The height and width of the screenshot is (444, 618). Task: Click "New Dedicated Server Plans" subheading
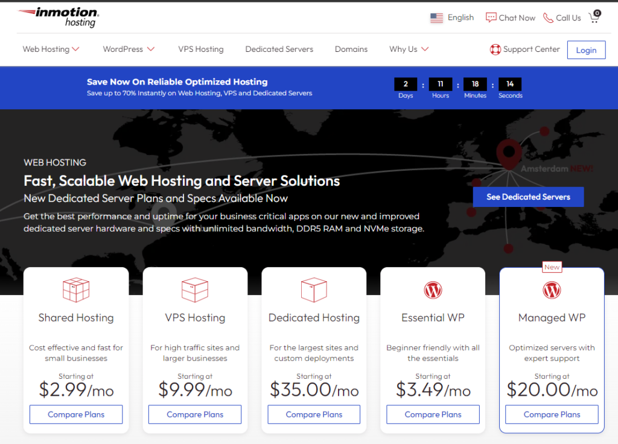click(x=156, y=198)
